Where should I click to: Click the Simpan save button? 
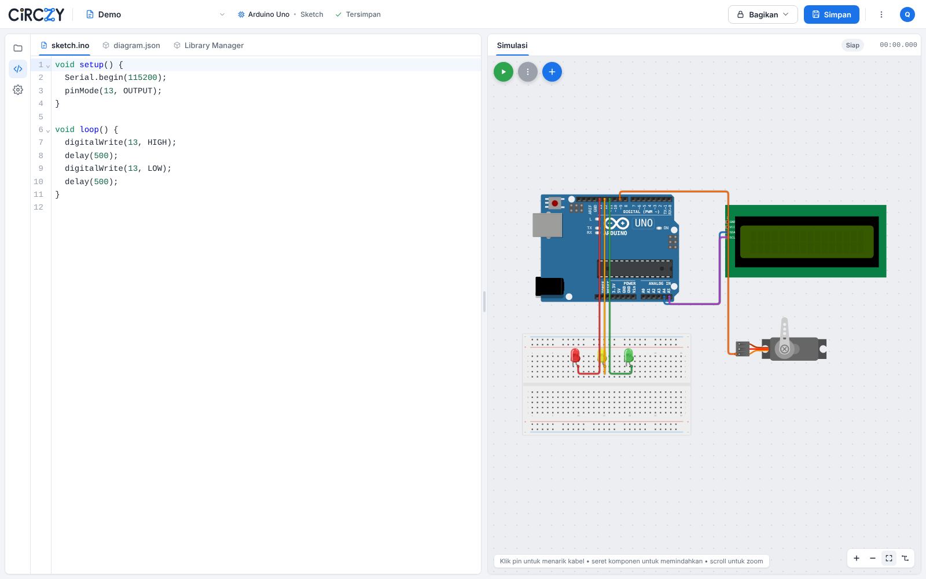[x=832, y=14]
